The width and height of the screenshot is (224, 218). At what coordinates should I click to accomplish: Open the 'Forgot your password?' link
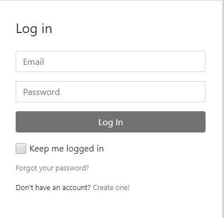coord(53,168)
